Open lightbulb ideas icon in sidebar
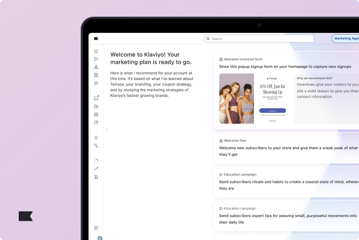Screen dimensions: 359x240 96,137
